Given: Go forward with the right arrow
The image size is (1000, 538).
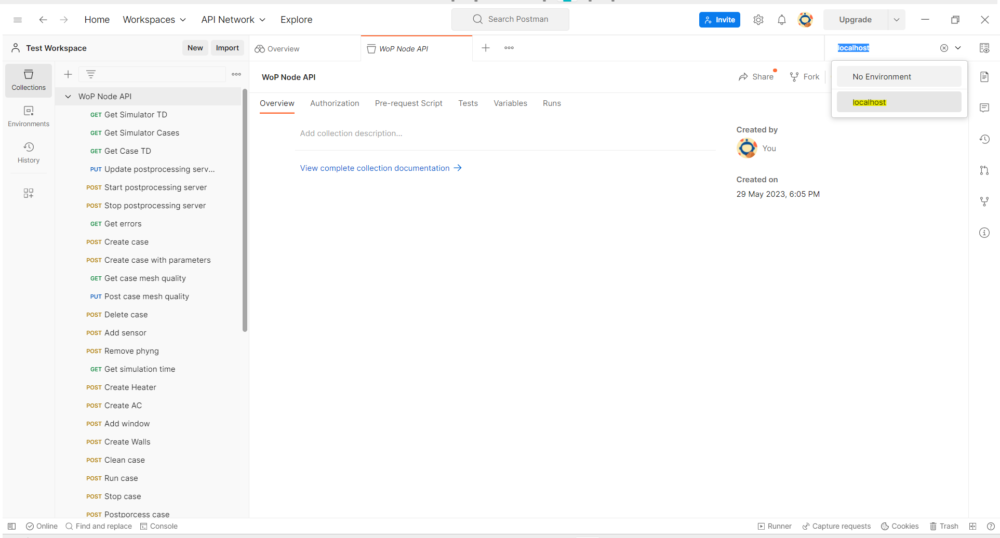Looking at the screenshot, I should tap(64, 20).
